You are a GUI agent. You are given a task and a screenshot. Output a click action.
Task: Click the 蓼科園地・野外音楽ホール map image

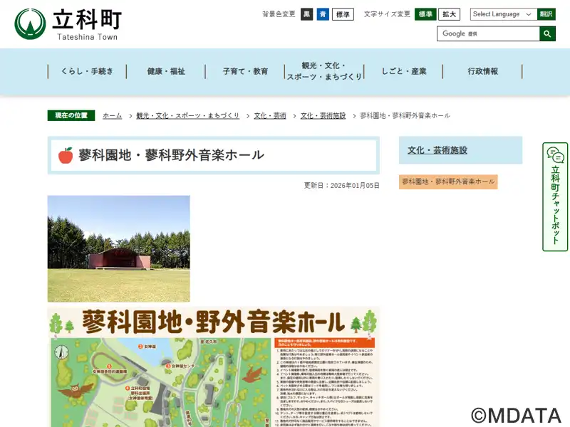coord(214,367)
